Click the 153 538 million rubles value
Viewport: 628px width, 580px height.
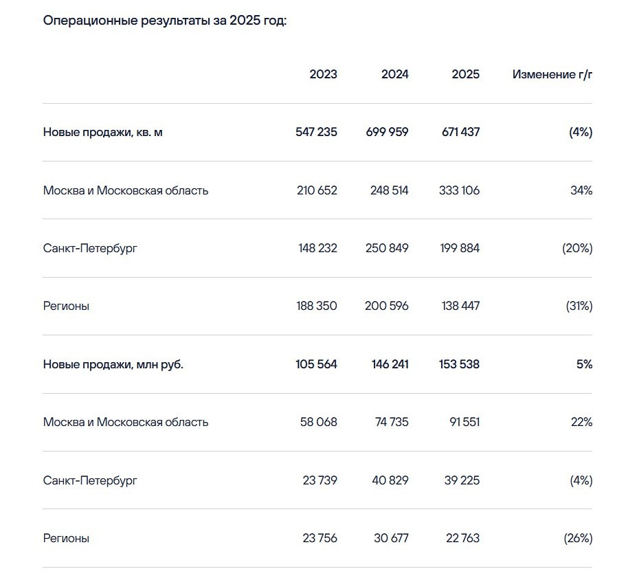click(x=459, y=364)
